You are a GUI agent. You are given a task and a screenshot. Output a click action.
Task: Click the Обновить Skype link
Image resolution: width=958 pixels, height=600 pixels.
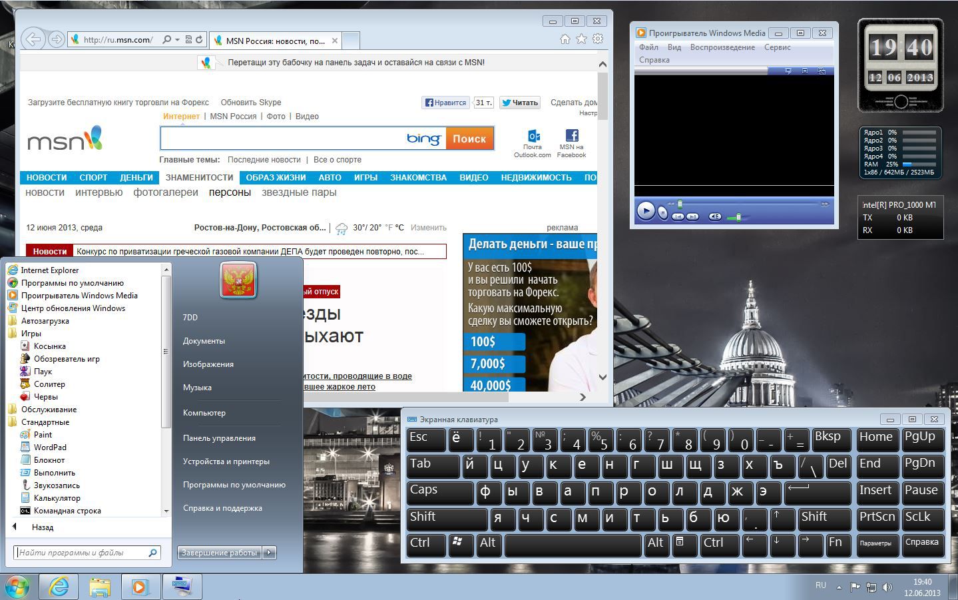[x=251, y=103]
